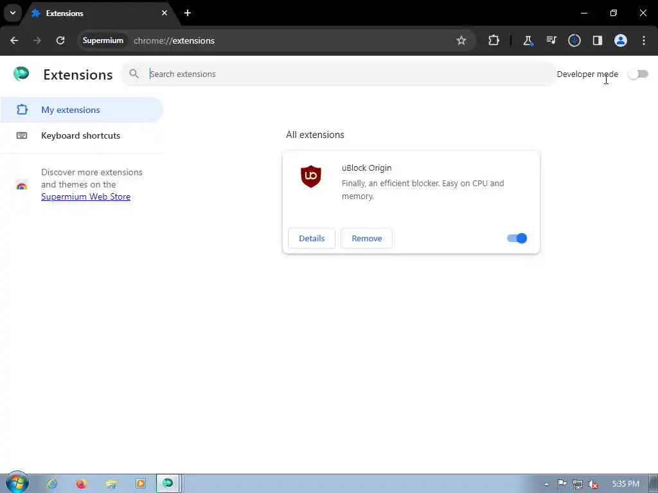Open the profile avatar menu
658x493 pixels.
pos(621,40)
